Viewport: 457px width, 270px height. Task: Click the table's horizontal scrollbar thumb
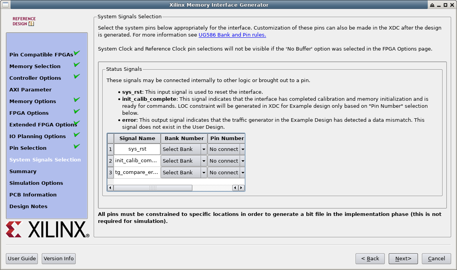click(x=153, y=188)
